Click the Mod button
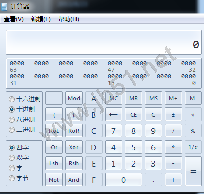This screenshot has height=194, width=204. click(x=74, y=98)
